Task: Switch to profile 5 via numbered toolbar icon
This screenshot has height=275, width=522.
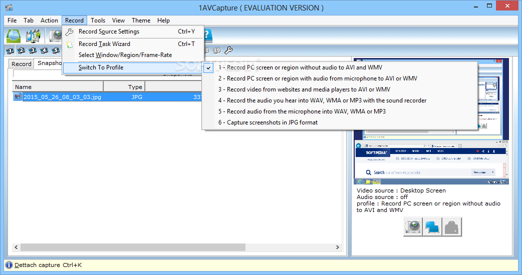Action: point(55,50)
